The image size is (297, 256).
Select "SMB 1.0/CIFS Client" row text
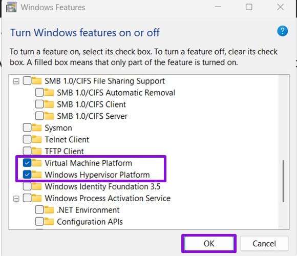tap(91, 104)
